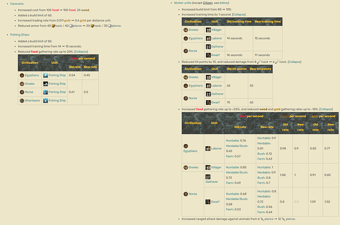Click Fishing Ship icon in the Egyptians row
Viewport: 340px width, 225px height.
pyautogui.click(x=45, y=75)
